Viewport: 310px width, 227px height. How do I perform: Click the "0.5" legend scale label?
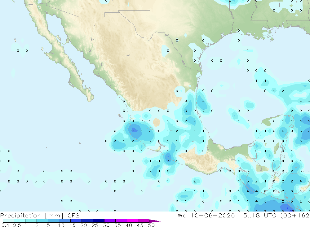17,225
